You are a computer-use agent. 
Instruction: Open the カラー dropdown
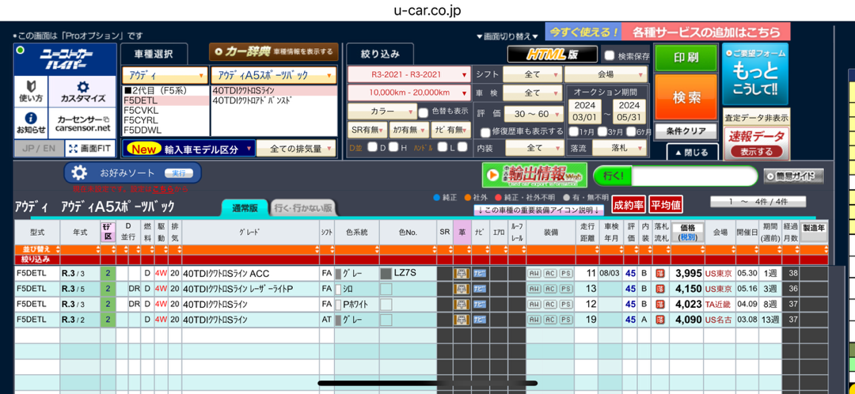click(382, 112)
